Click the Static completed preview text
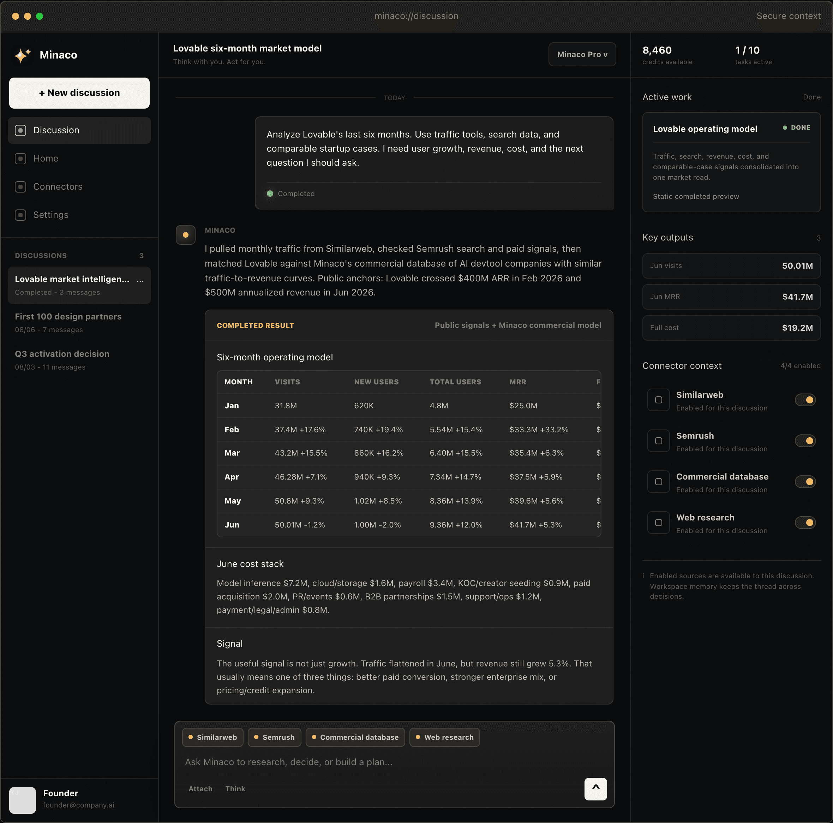833x823 pixels. (696, 197)
